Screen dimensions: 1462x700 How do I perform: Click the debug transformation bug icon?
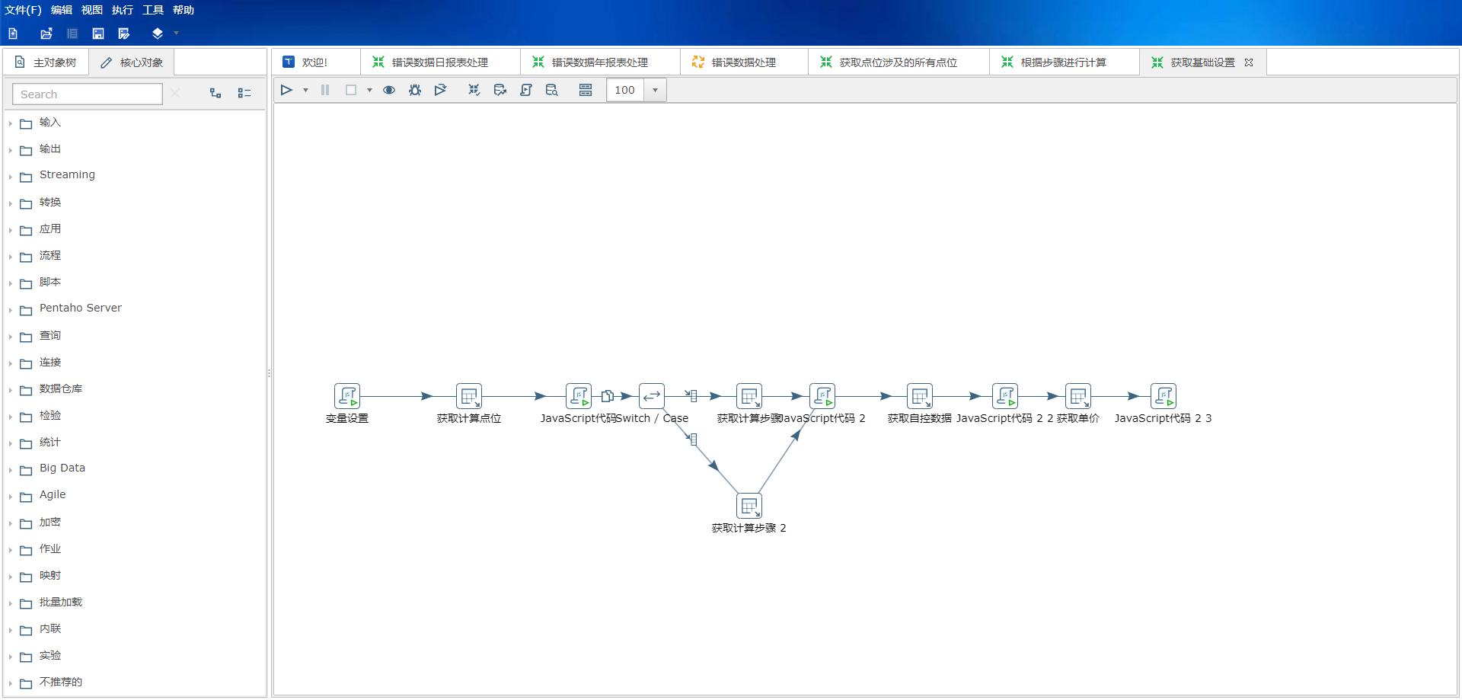tap(414, 90)
